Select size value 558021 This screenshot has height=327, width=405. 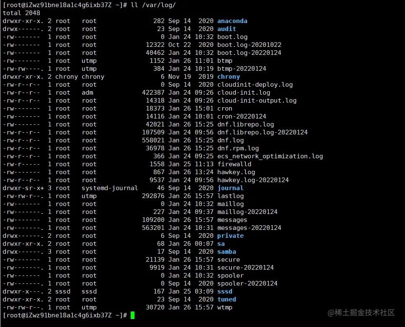click(x=153, y=141)
